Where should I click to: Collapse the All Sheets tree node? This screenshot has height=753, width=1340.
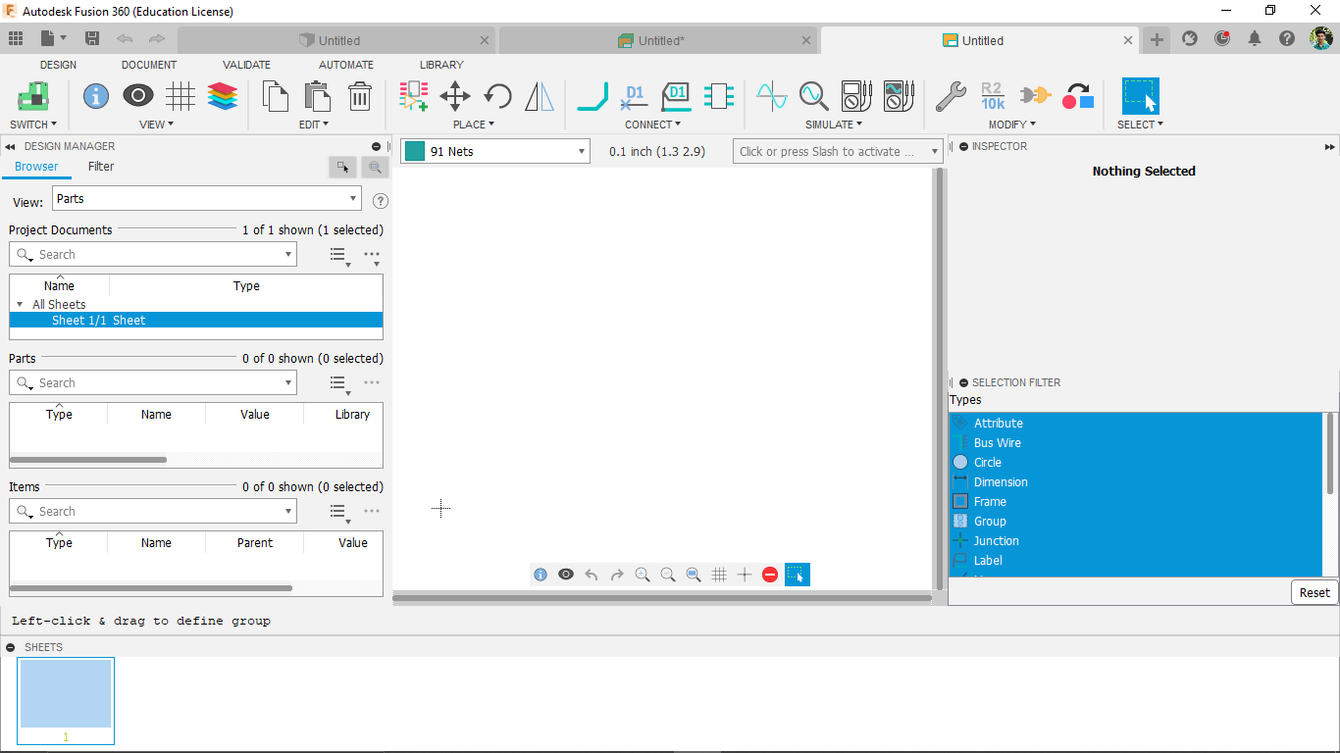pyautogui.click(x=21, y=305)
